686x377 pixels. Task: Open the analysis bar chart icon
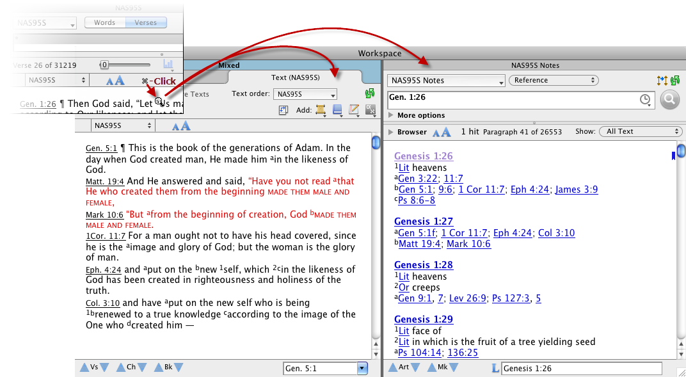[168, 64]
